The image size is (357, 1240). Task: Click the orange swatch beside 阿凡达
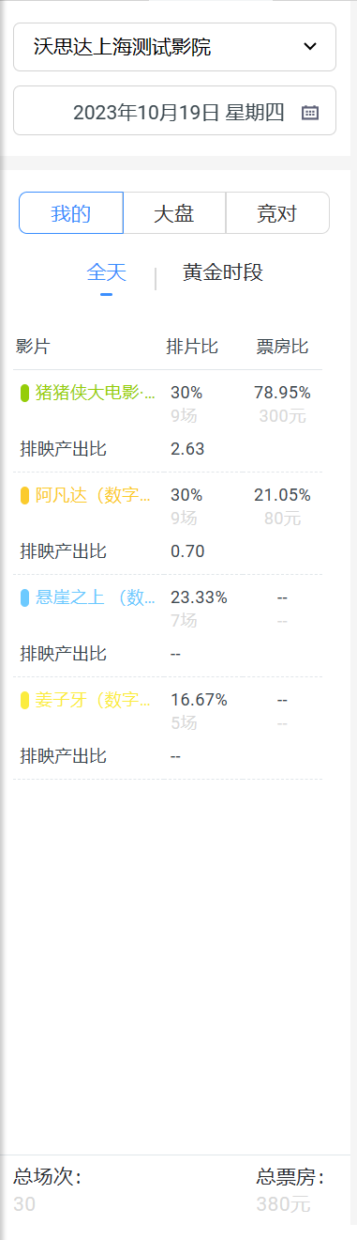[x=25, y=495]
